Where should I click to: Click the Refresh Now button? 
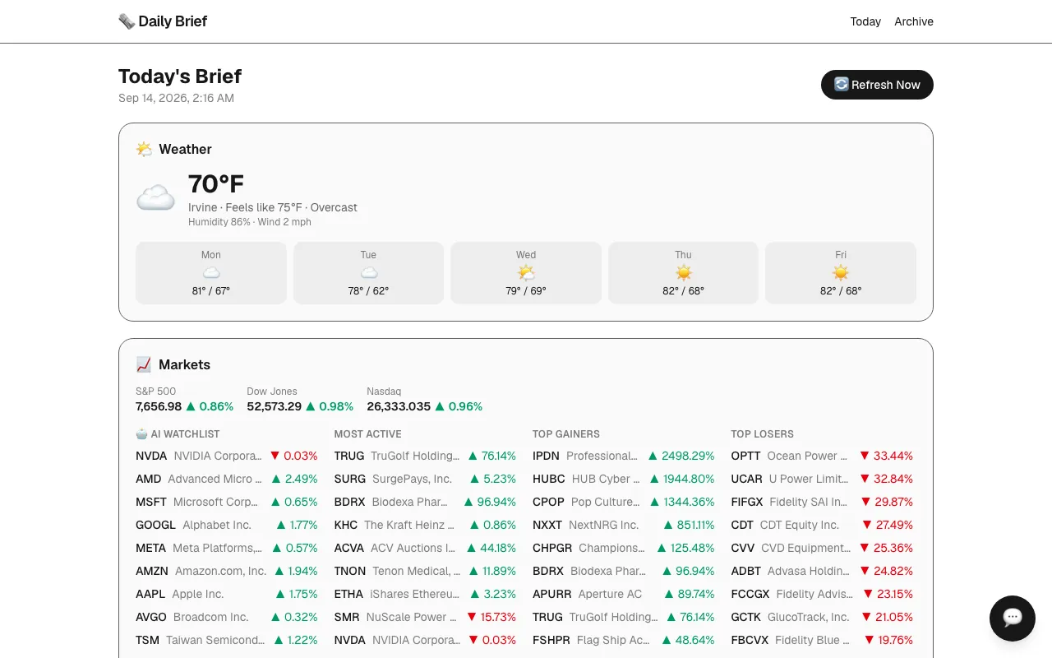pos(877,85)
